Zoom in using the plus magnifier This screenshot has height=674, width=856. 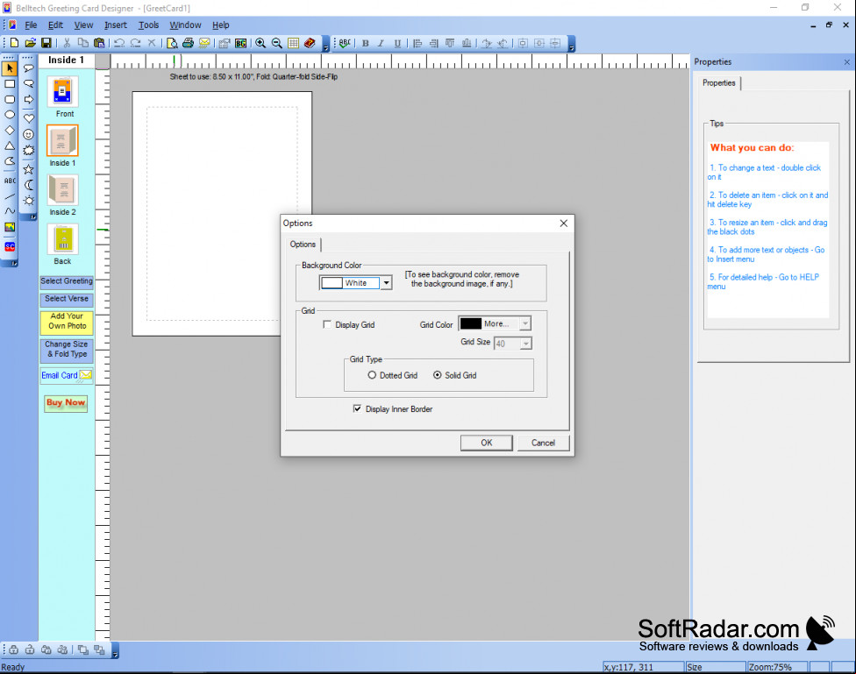tap(261, 43)
